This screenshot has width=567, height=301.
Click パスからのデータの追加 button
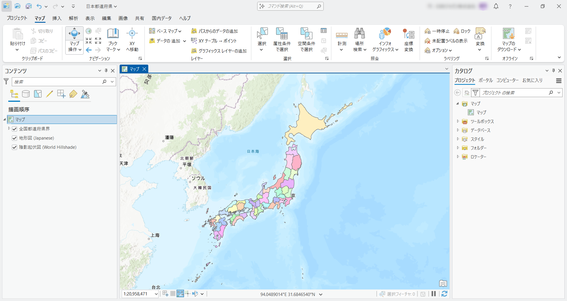click(x=215, y=31)
